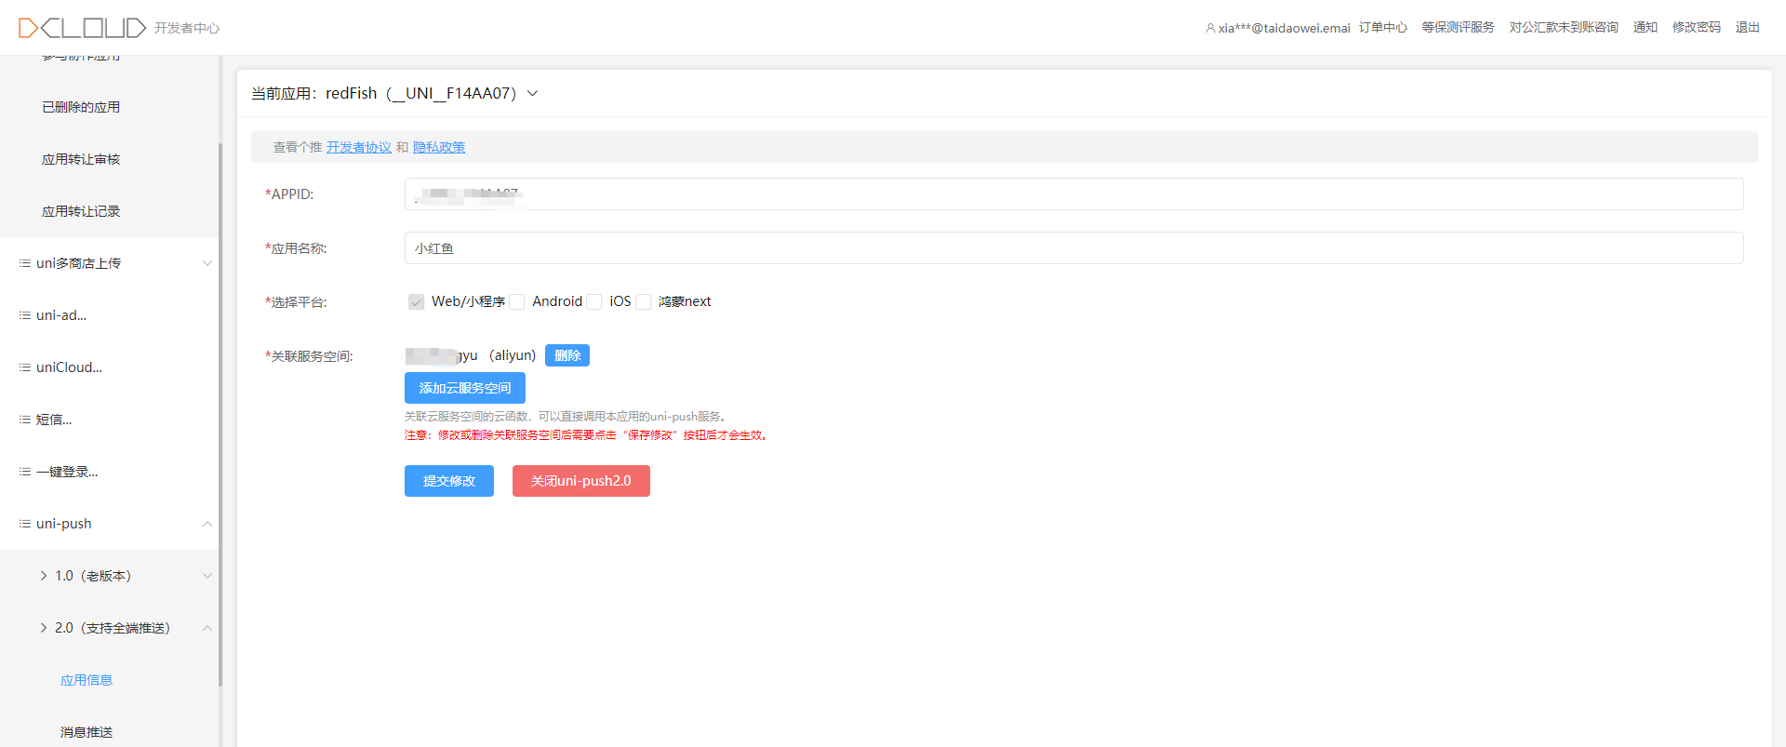Image resolution: width=1786 pixels, height=747 pixels.
Task: Click the list icon beside 短信
Action: [25, 420]
